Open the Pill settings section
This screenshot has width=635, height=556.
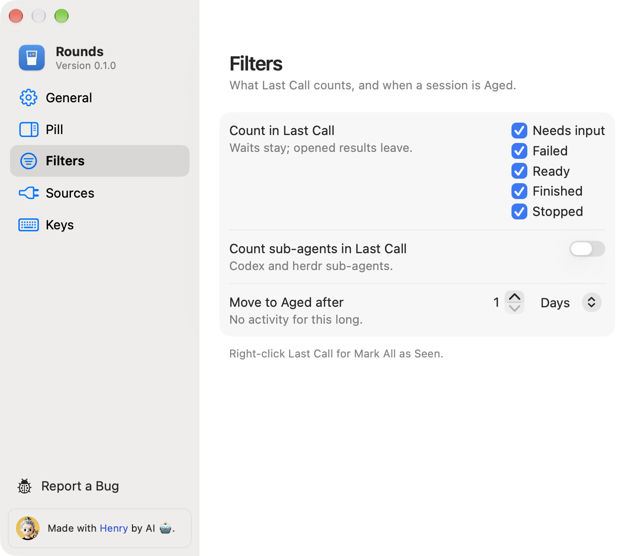click(100, 130)
